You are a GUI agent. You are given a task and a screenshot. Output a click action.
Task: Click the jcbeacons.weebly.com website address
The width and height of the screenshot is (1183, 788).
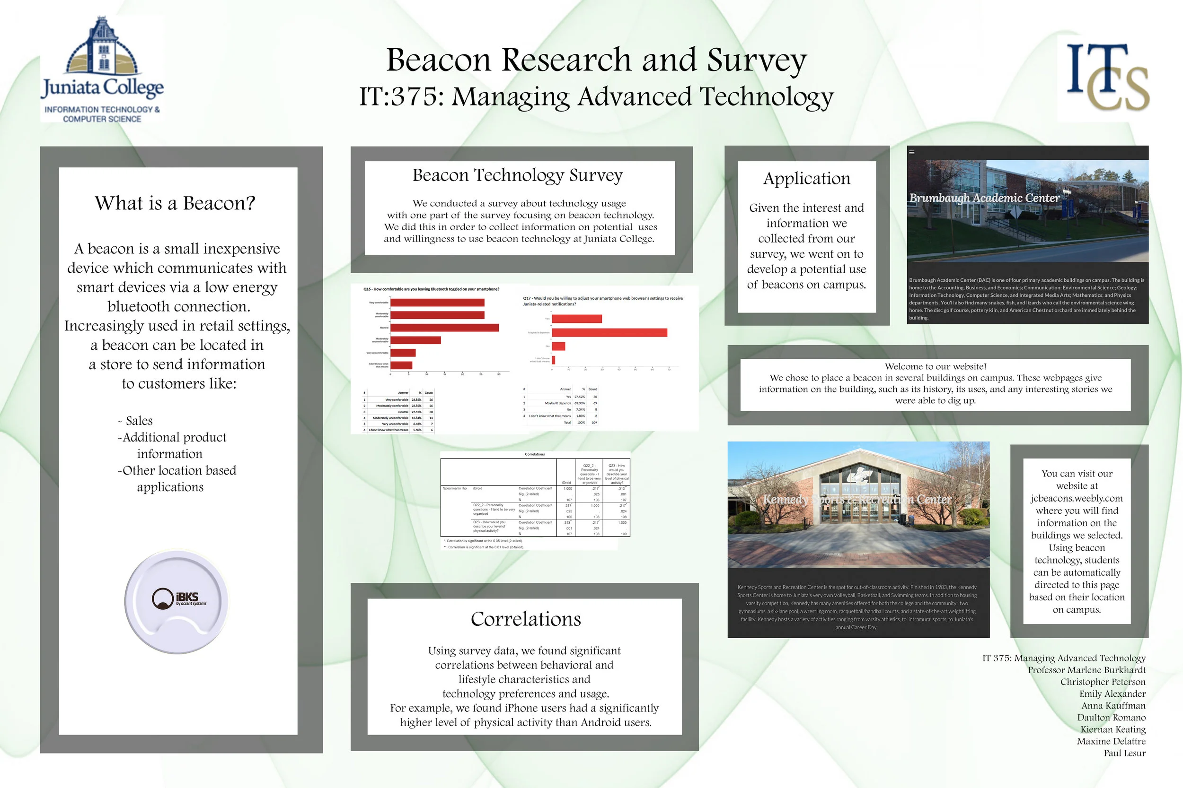point(1077,498)
